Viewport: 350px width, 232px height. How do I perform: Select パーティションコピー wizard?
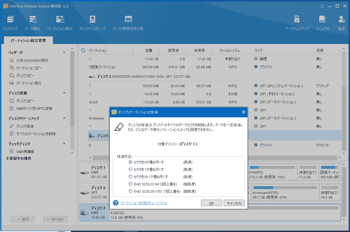(26, 68)
